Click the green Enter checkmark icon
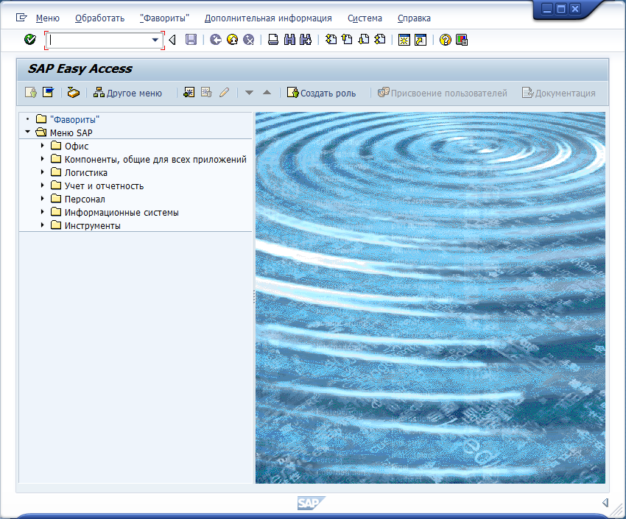 (30, 40)
